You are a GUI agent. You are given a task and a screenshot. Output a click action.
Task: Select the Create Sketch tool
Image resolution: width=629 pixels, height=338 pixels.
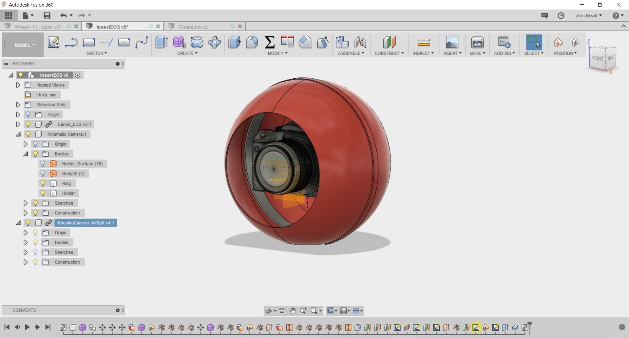(x=53, y=42)
